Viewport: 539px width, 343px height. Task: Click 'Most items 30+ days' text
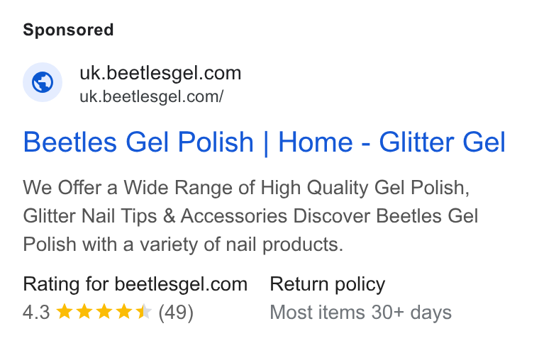point(360,313)
